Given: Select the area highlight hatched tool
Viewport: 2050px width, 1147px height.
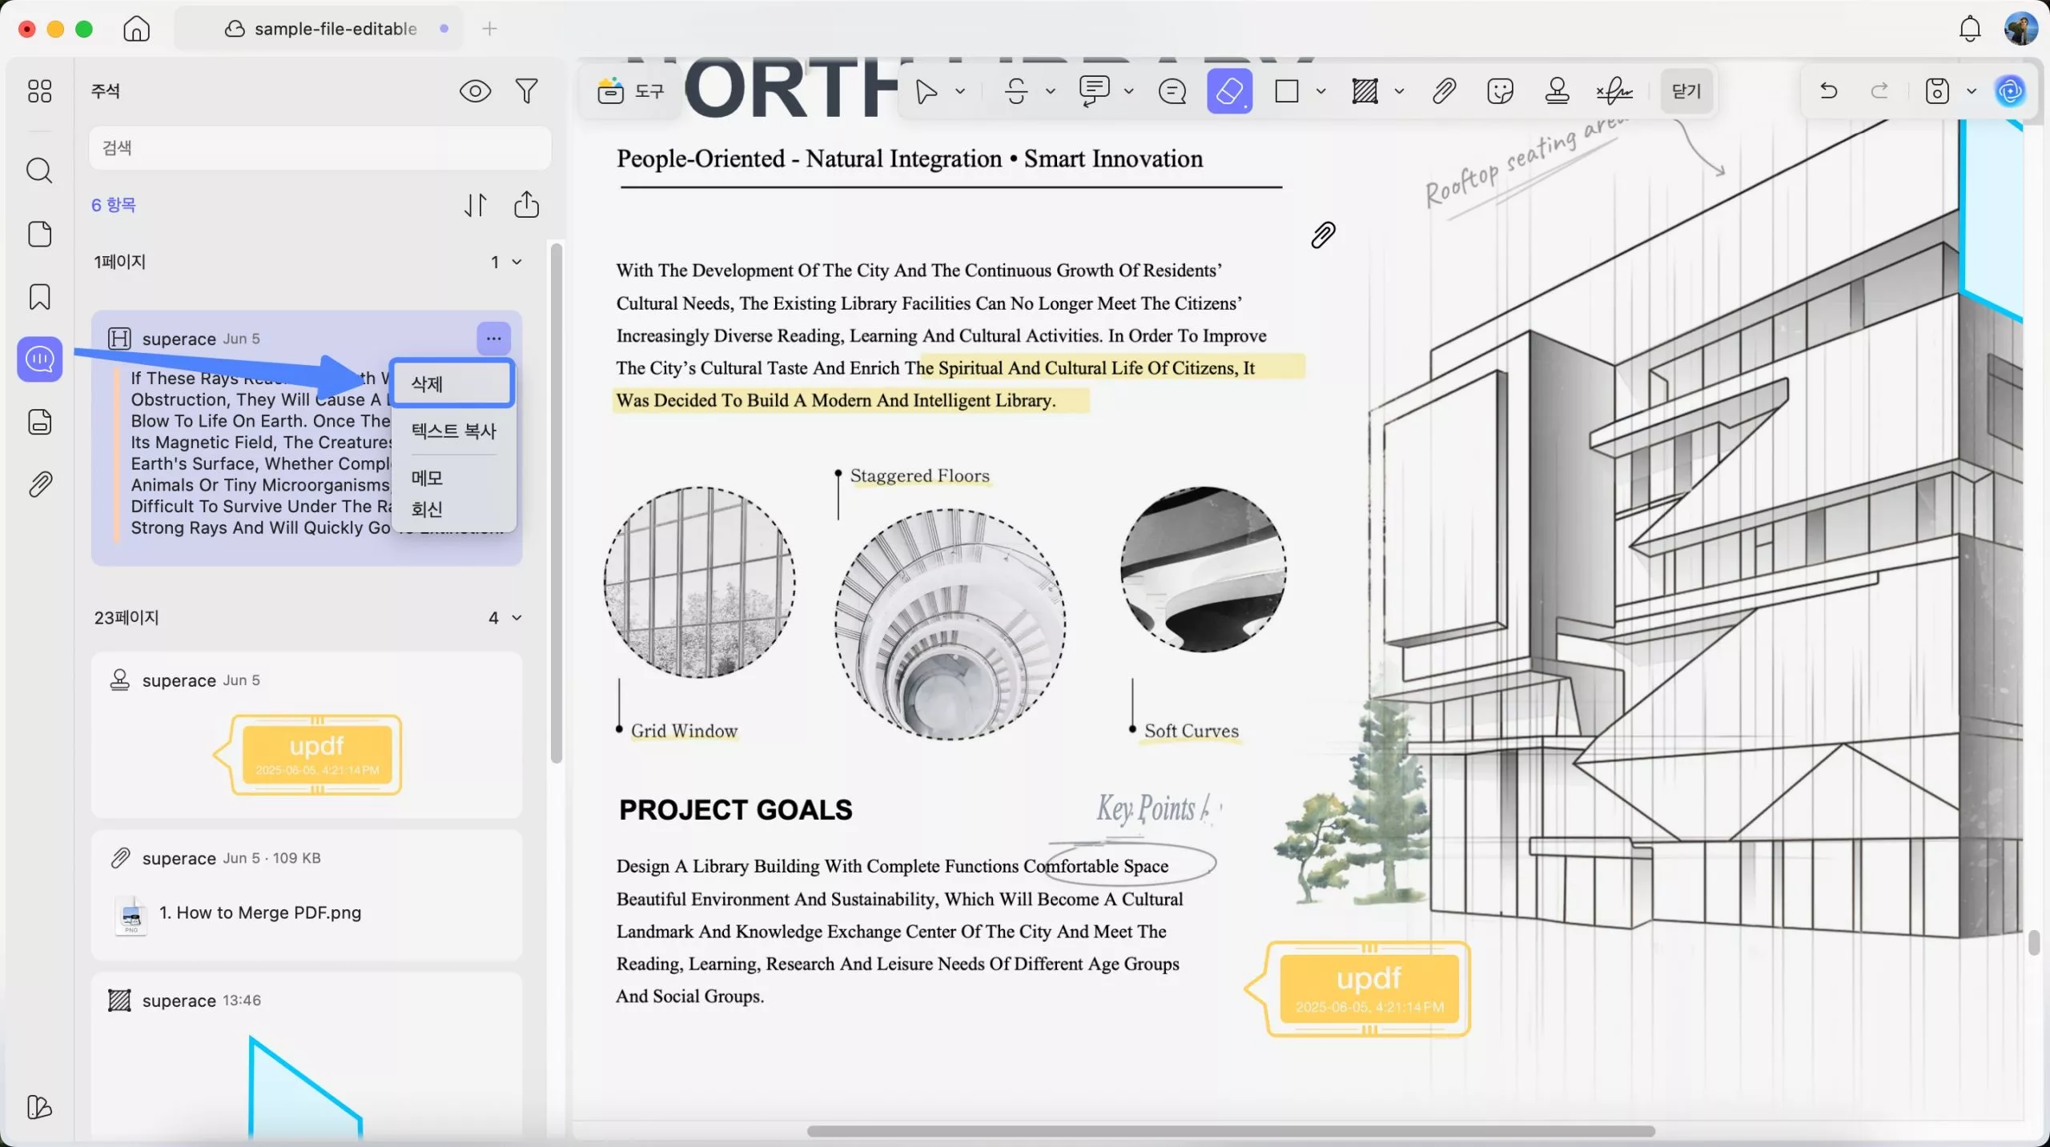Looking at the screenshot, I should tap(1365, 91).
